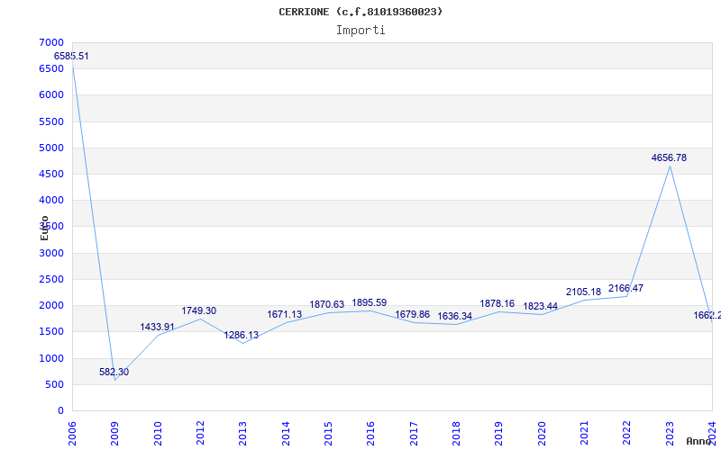Click the 4500 y-axis tick label

51,174
